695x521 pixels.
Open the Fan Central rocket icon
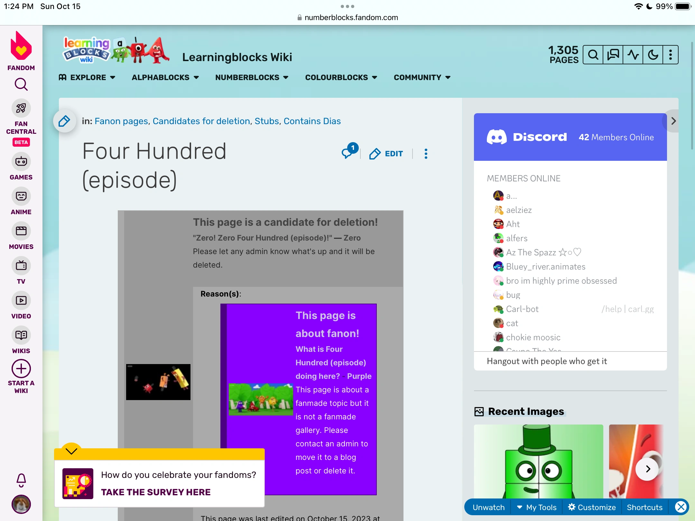point(21,108)
